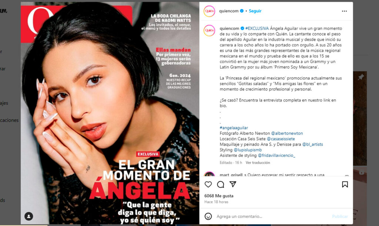Viewport: 379px width, 226px height.
Task: Like the post with the heart icon
Action: pyautogui.click(x=208, y=185)
